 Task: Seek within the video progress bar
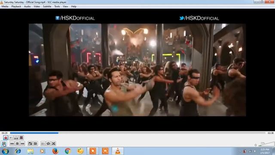coord(137,133)
